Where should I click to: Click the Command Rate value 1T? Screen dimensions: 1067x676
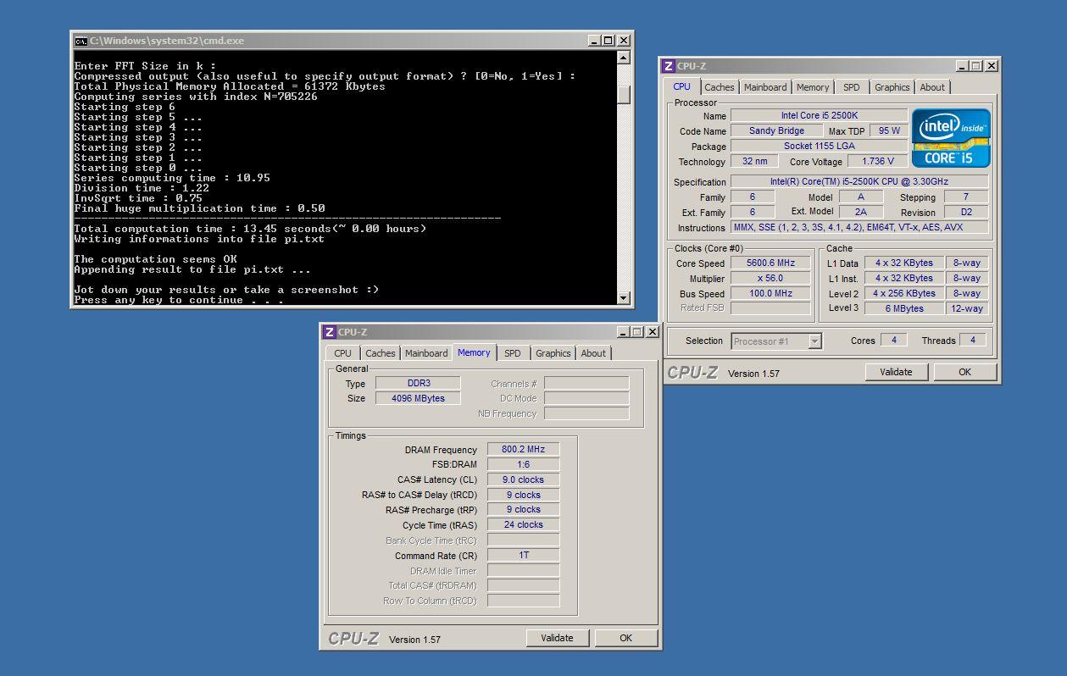coord(523,556)
